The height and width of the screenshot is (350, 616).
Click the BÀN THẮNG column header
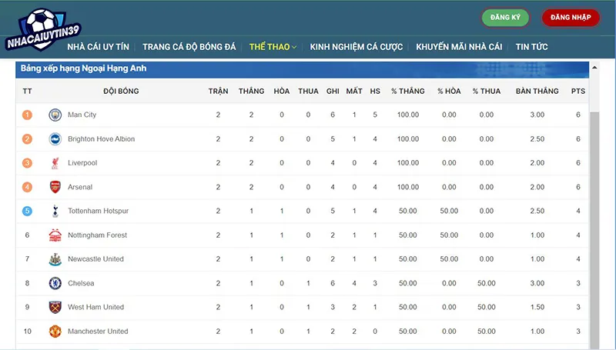pos(537,91)
